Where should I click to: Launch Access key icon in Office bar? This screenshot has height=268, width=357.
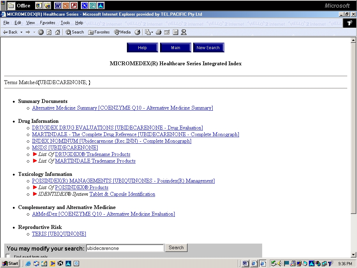point(74,6)
